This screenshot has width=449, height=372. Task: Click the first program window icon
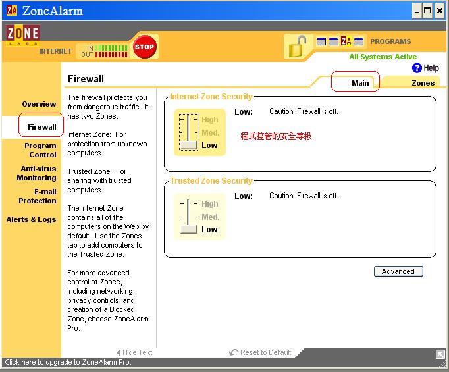(x=321, y=42)
